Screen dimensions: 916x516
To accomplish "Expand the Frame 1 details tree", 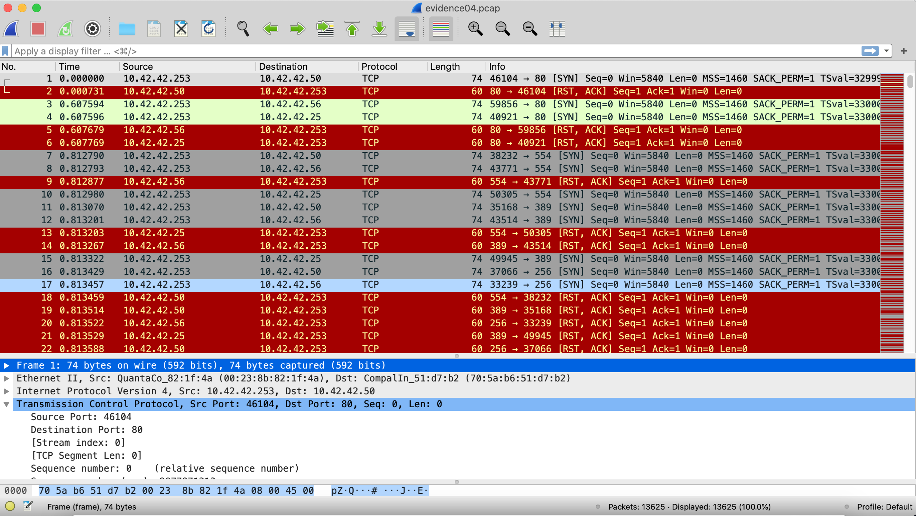I will click(x=6, y=365).
